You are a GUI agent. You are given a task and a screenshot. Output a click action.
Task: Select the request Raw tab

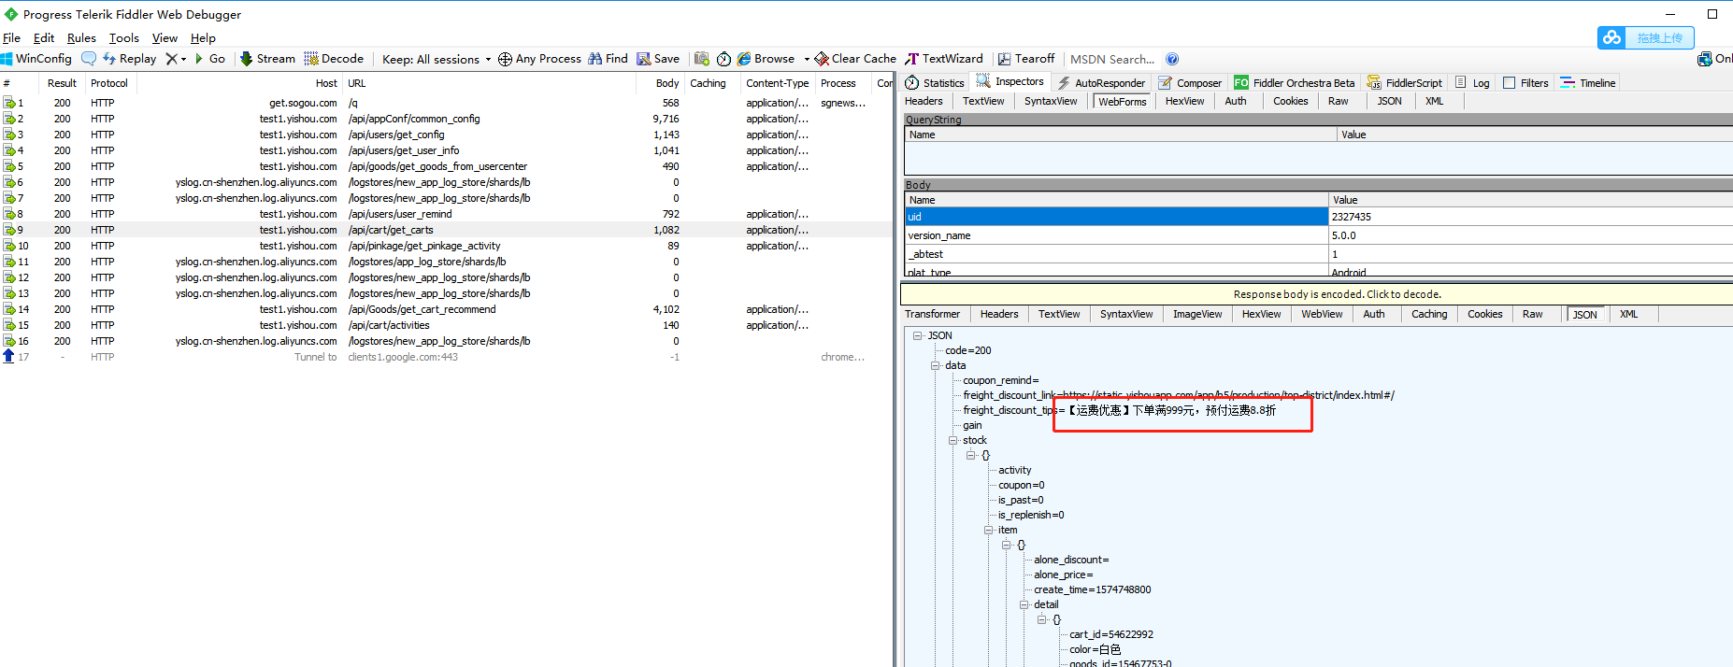(1339, 101)
